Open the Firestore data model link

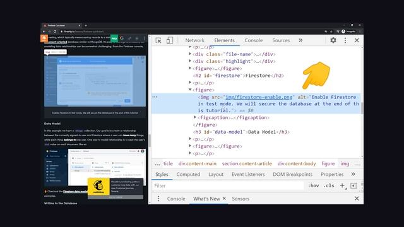point(75,192)
